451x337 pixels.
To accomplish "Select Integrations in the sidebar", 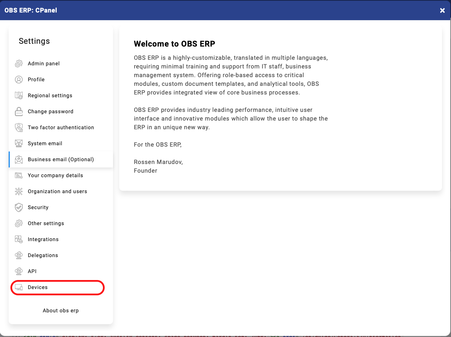I will tap(61, 239).
